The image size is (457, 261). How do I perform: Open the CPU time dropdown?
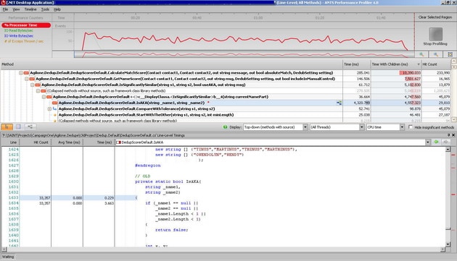point(402,127)
